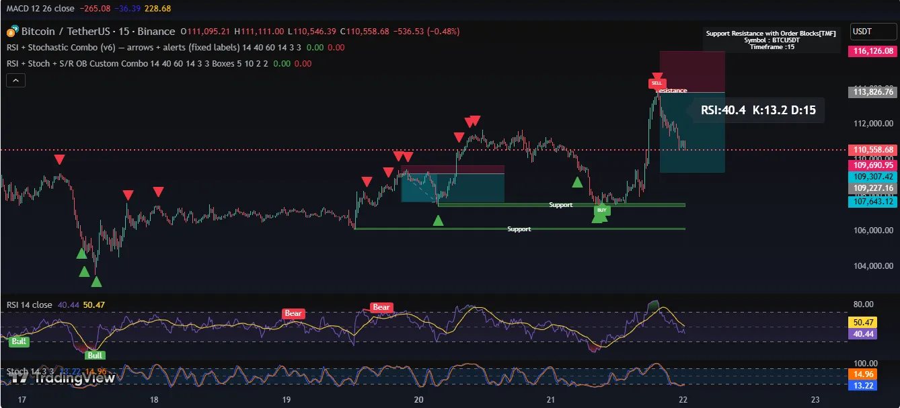Click date 21 on the time axis
This screenshot has height=408, width=900.
coord(550,400)
